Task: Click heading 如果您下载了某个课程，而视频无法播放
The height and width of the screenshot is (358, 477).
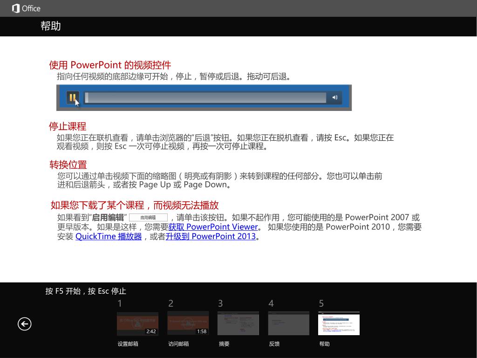Action: point(135,205)
